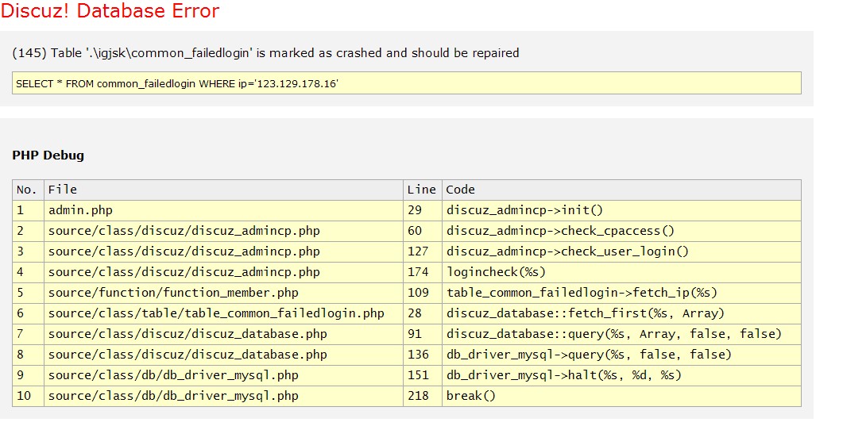Click db_driver_mysql.php file cell in row 10
843x426 pixels.
tap(223, 396)
